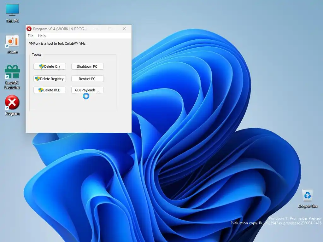This screenshot has height=242, width=323.
Task: Click the Delete BCD button
Action: point(50,90)
